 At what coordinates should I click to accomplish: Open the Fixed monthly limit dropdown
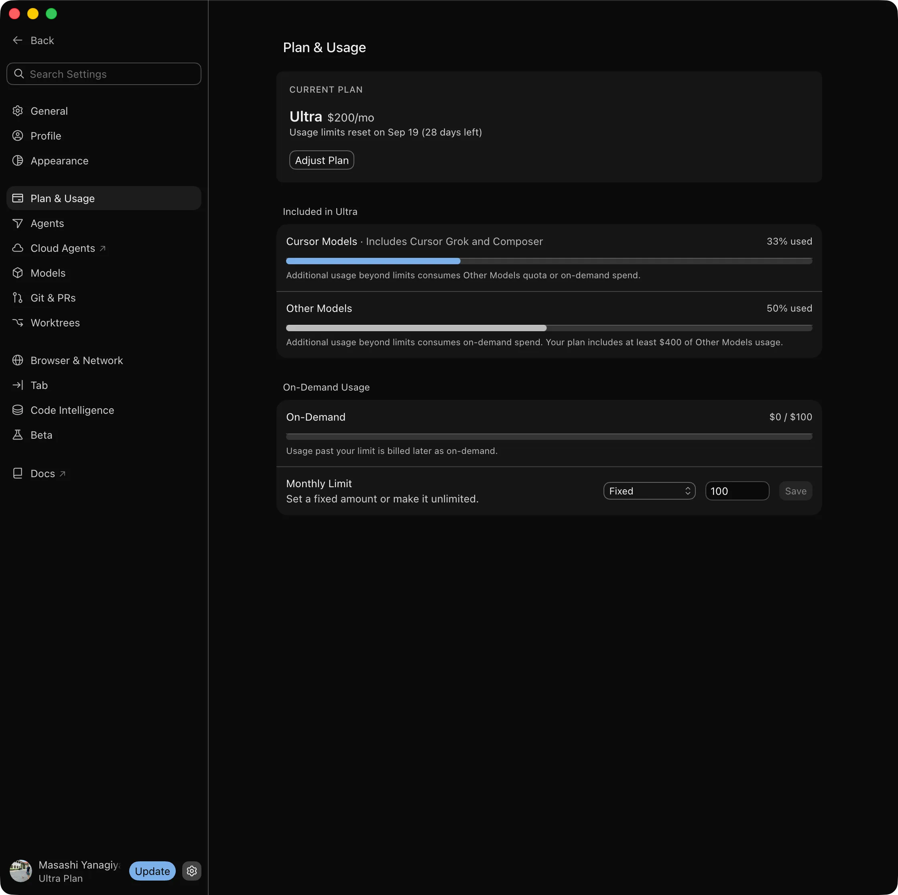(649, 491)
